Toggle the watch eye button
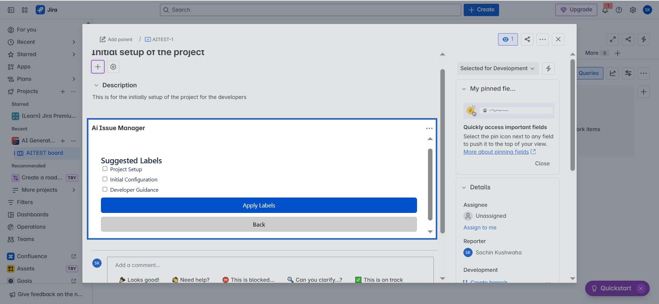This screenshot has width=659, height=304. (508, 39)
